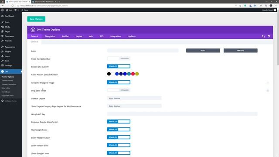The image size is (279, 157).
Task: Toggle Show Twitter Icon switch
Action: tap(119, 145)
